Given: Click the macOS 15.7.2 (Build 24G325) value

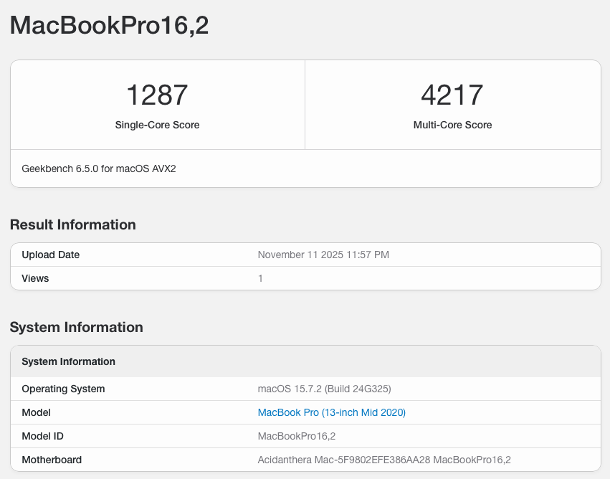Looking at the screenshot, I should point(325,389).
